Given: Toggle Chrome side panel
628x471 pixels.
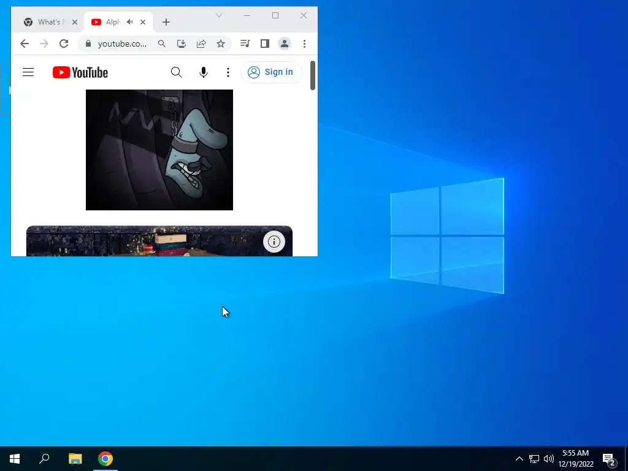Looking at the screenshot, I should pyautogui.click(x=265, y=44).
